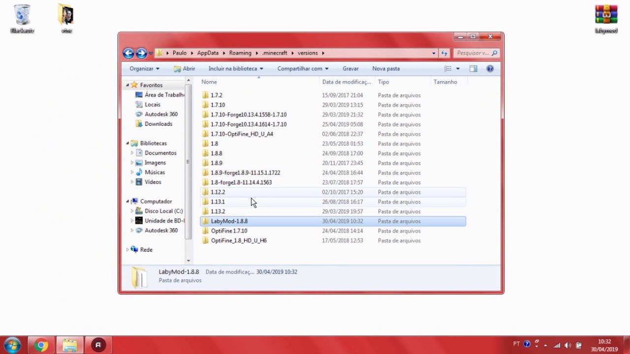This screenshot has height=354, width=630.
Task: Open address bar history dropdown arrow
Action: pos(434,53)
